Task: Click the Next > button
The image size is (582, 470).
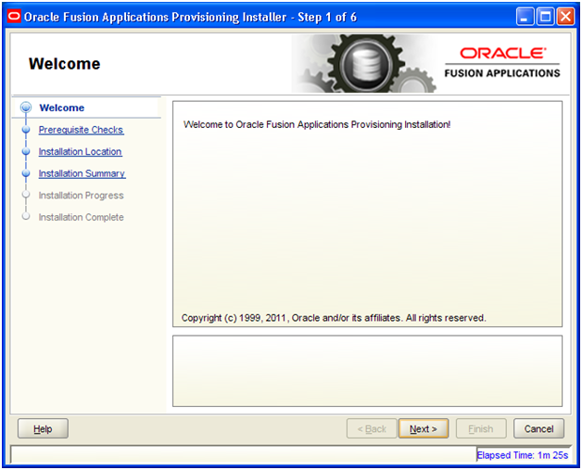Action: pyautogui.click(x=424, y=429)
